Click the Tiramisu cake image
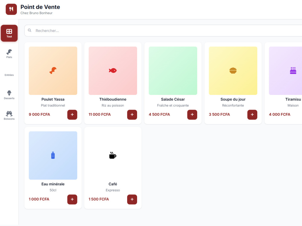Screen dimensions: 302x226 (285, 71)
